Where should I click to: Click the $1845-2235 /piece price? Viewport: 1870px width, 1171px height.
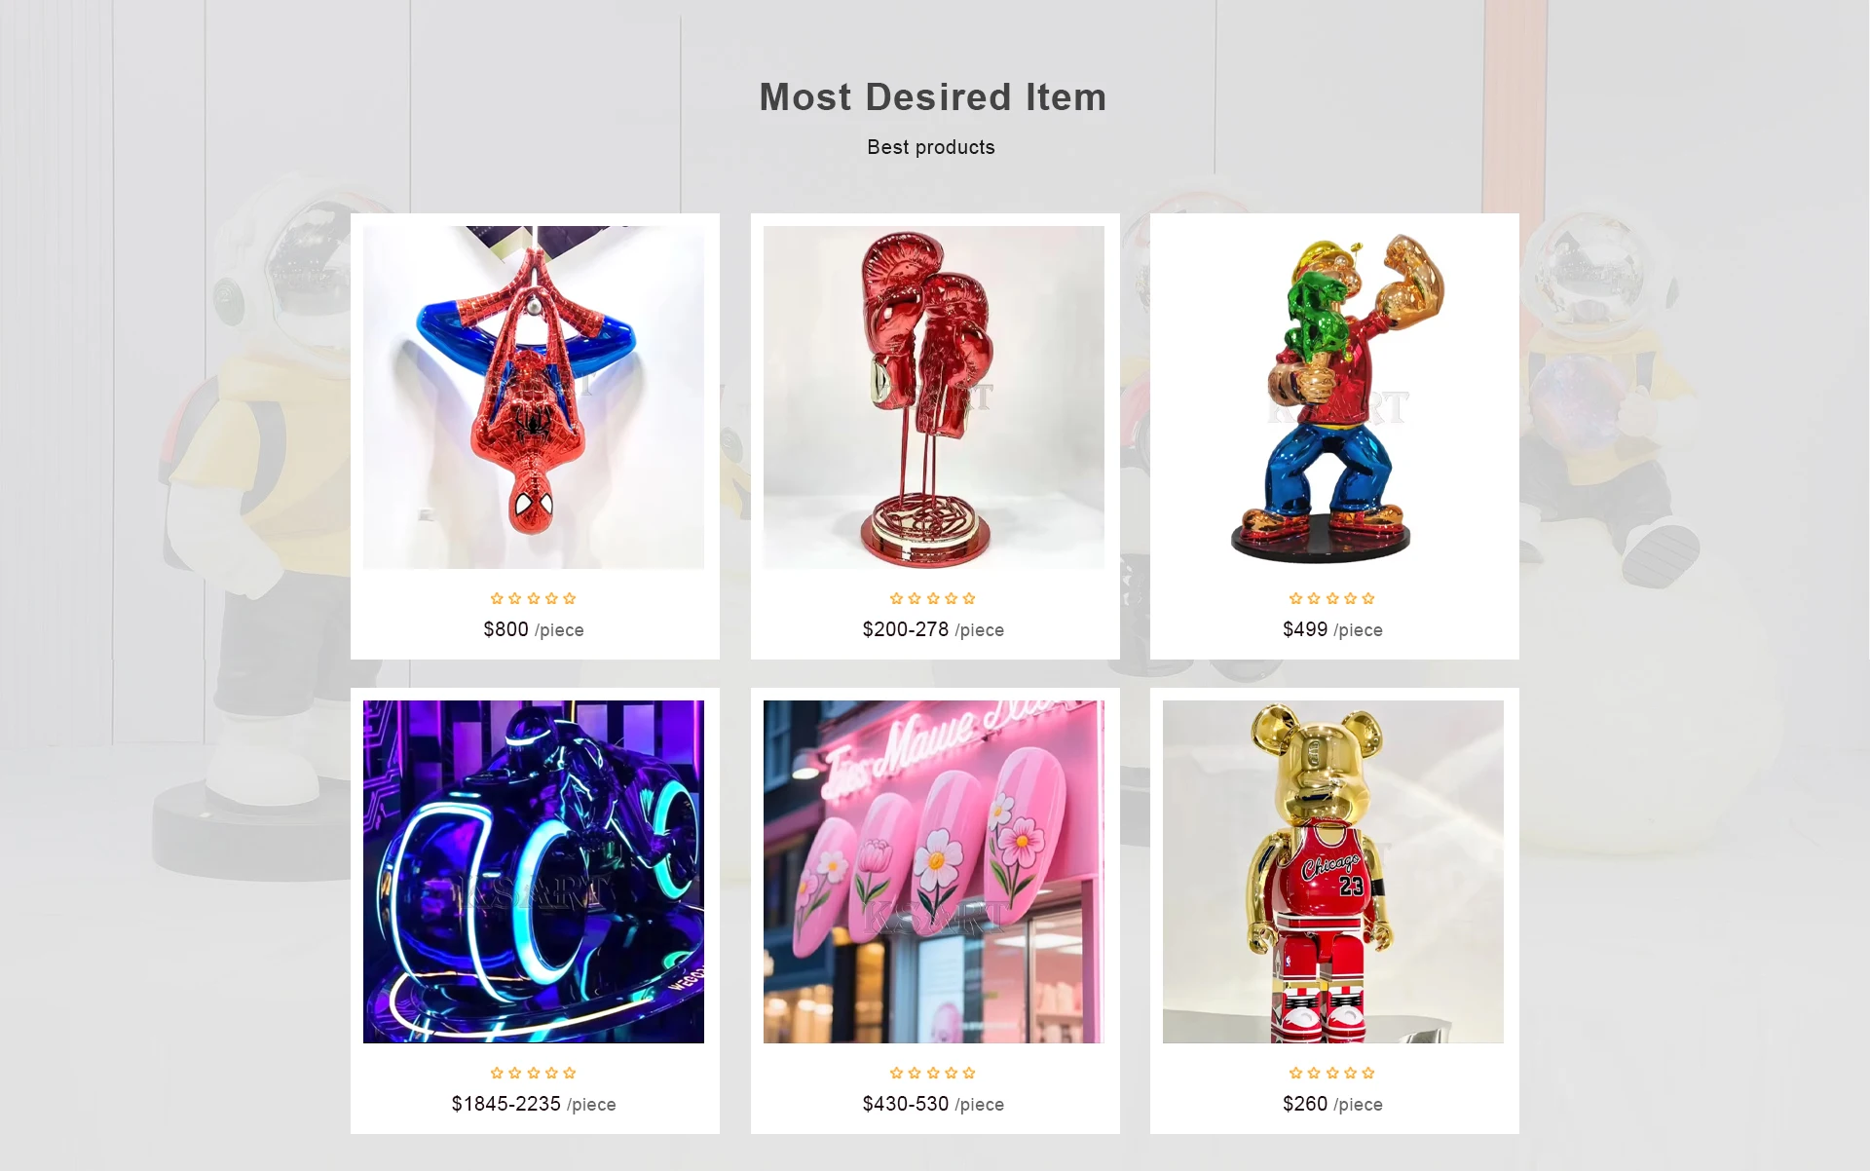534,1104
